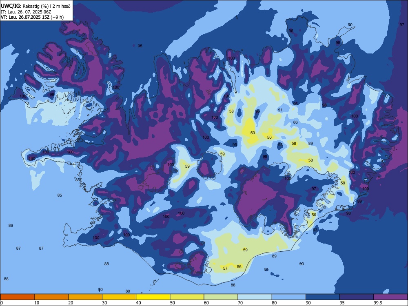This screenshot has width=408, height=306.
Task: Select the '93' humidity value on the map
Action: [315, 230]
